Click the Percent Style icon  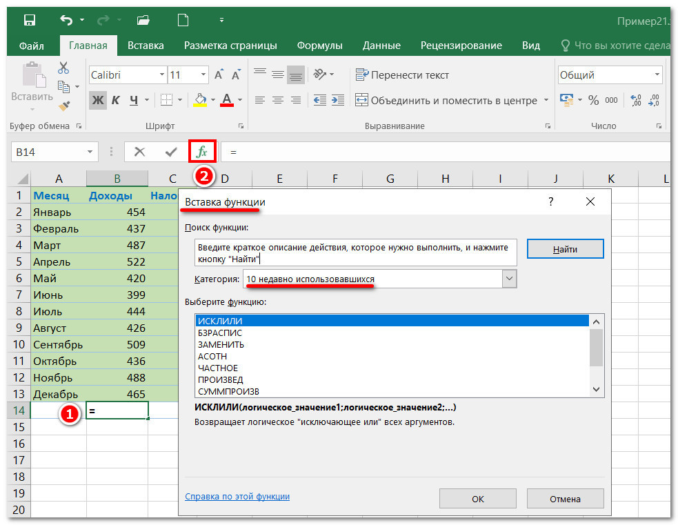pyautogui.click(x=593, y=100)
